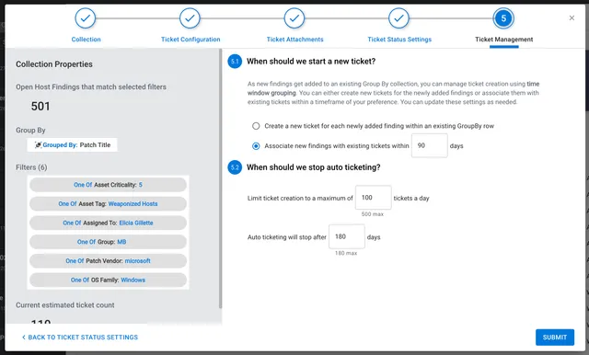This screenshot has width=589, height=355.
Task: Edit the 100 tickets a day field
Action: pyautogui.click(x=374, y=198)
